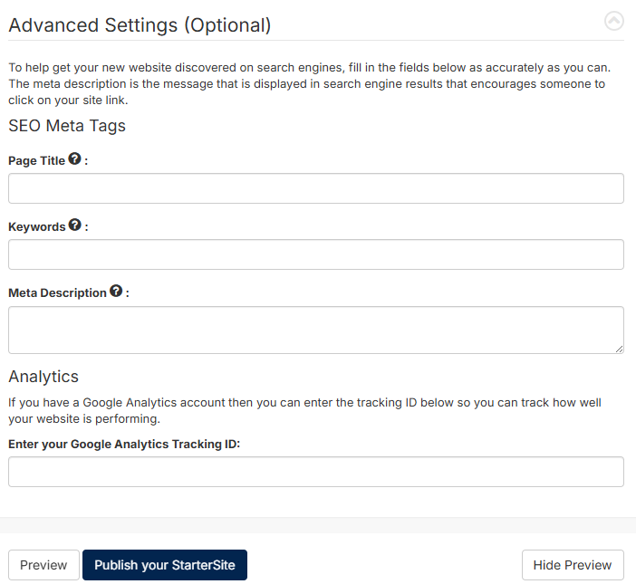636x584 pixels.
Task: Hide the preview pane using Hide Preview
Action: pyautogui.click(x=573, y=565)
